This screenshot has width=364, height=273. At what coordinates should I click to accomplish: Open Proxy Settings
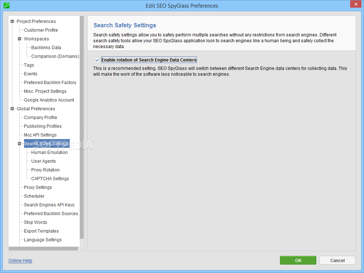pos(38,187)
